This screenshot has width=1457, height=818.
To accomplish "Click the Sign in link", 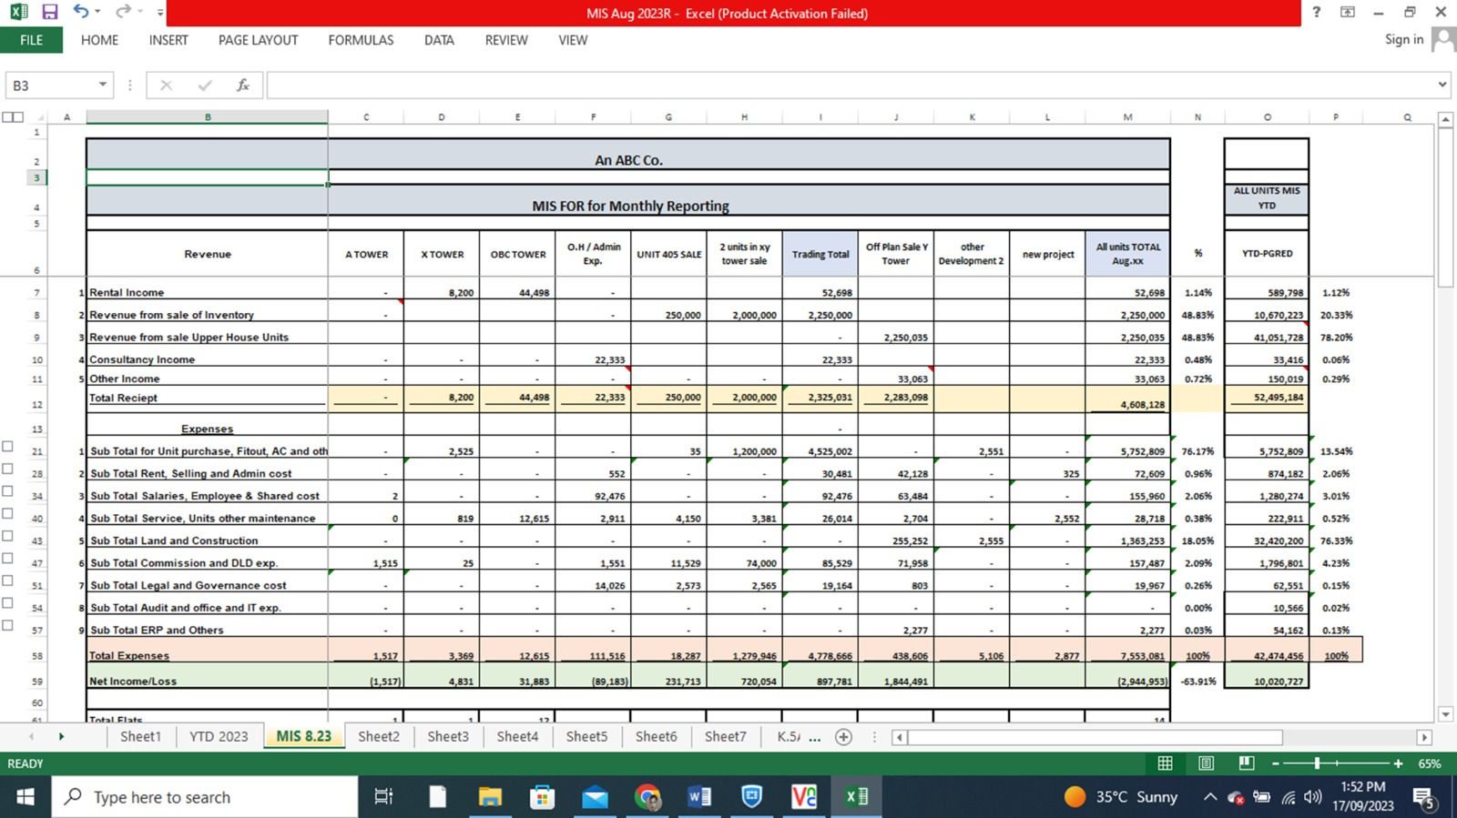I will (x=1403, y=39).
